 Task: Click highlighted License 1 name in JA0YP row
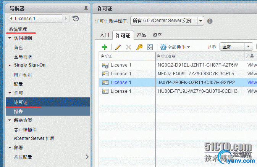tap(121, 83)
